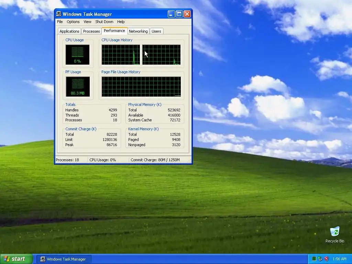Screen dimensions: 352x264
Task: Click the red security shield tray icon
Action: click(x=327, y=259)
